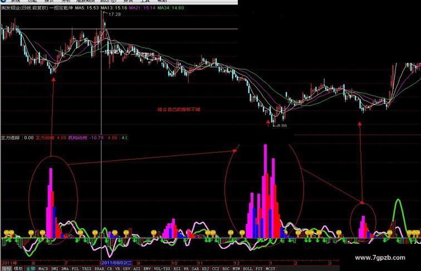The image size is (421, 271).
Task: Click the MA21: 15.14 moving average label
Action: click(x=143, y=8)
